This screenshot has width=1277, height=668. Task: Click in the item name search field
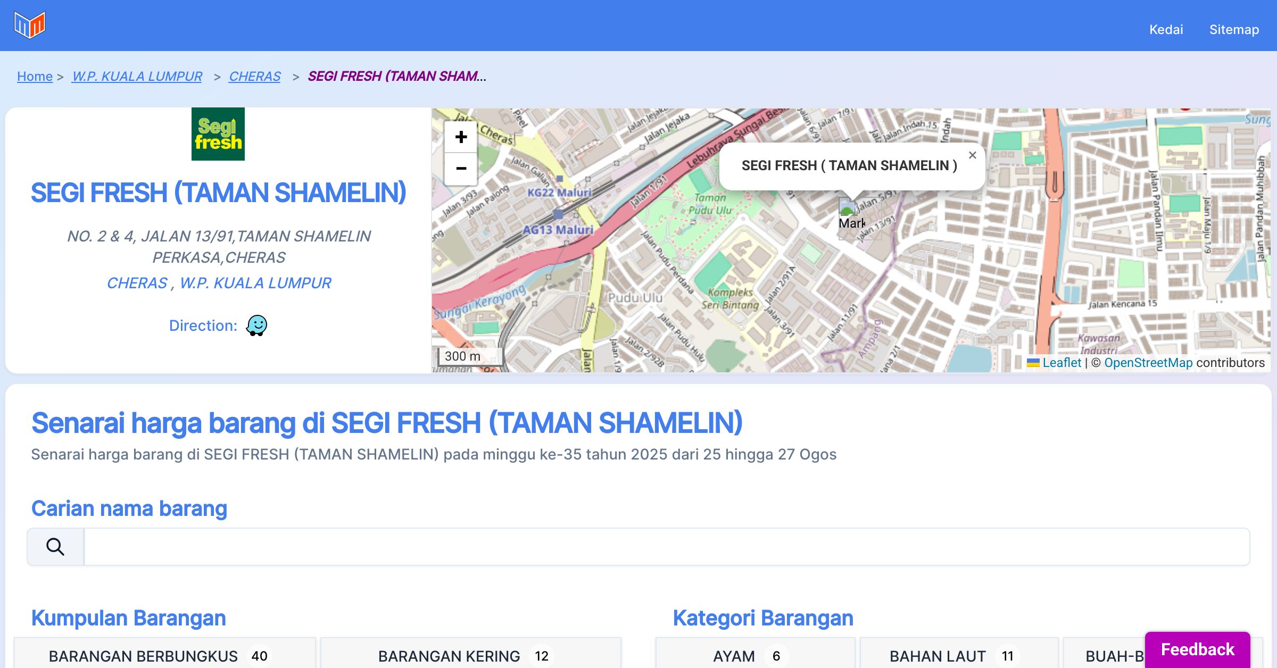[x=665, y=547]
